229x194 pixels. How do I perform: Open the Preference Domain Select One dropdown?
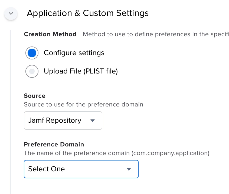[x=81, y=169]
